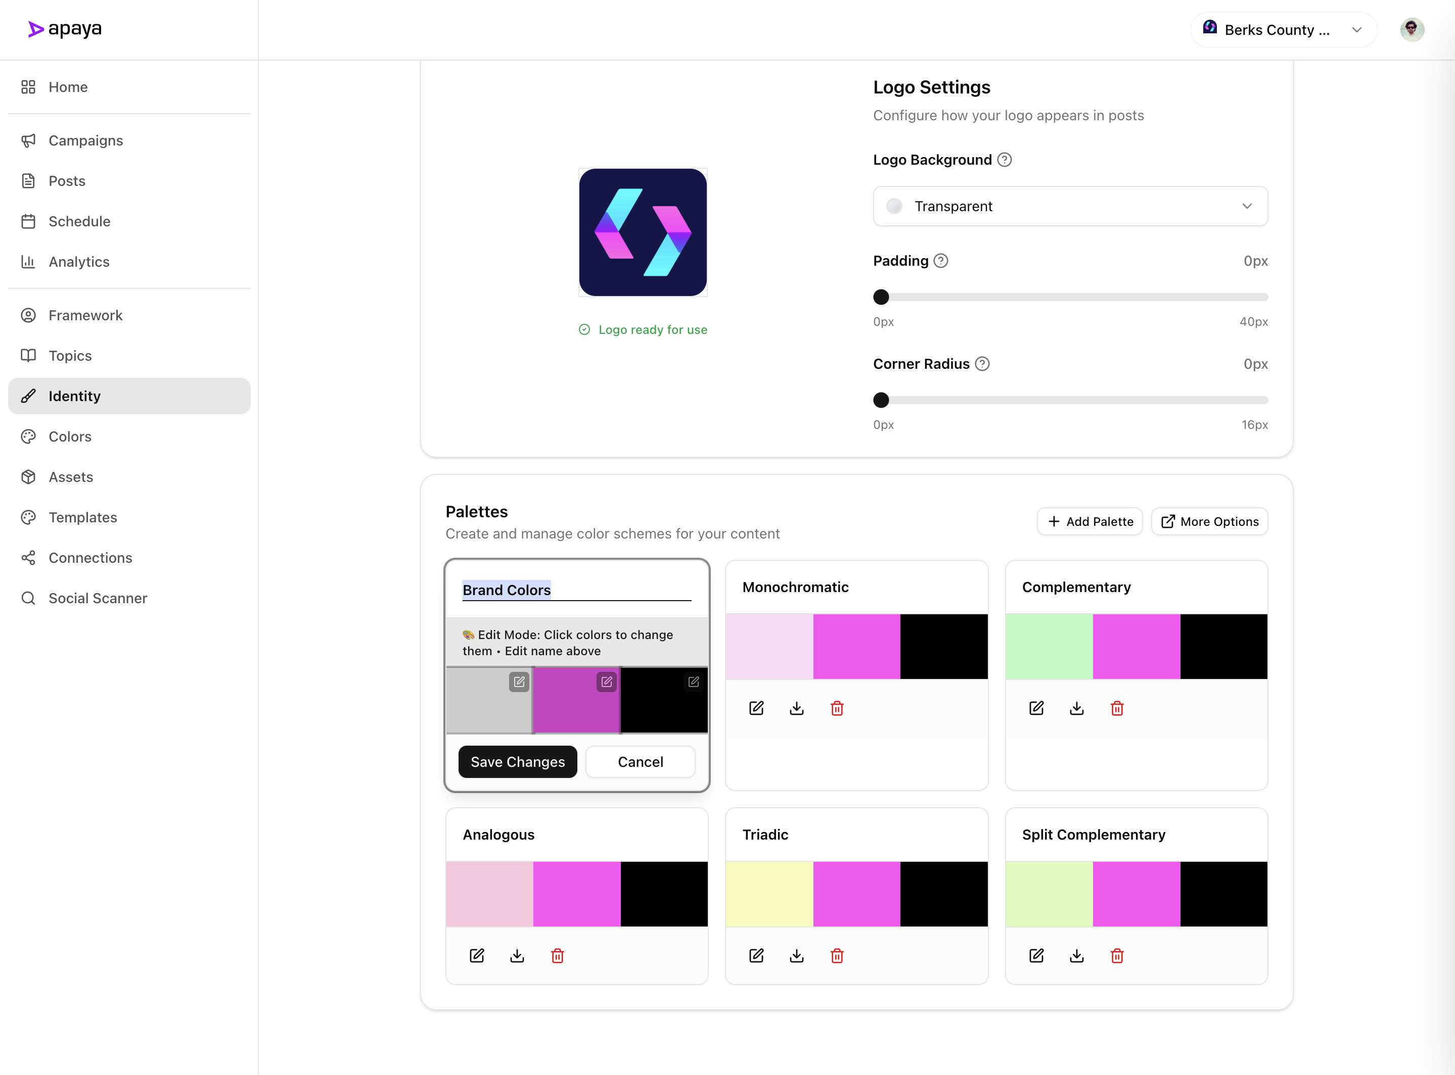Click the Brand Colors name field
Viewport: 1455px width, 1075px height.
coord(576,590)
